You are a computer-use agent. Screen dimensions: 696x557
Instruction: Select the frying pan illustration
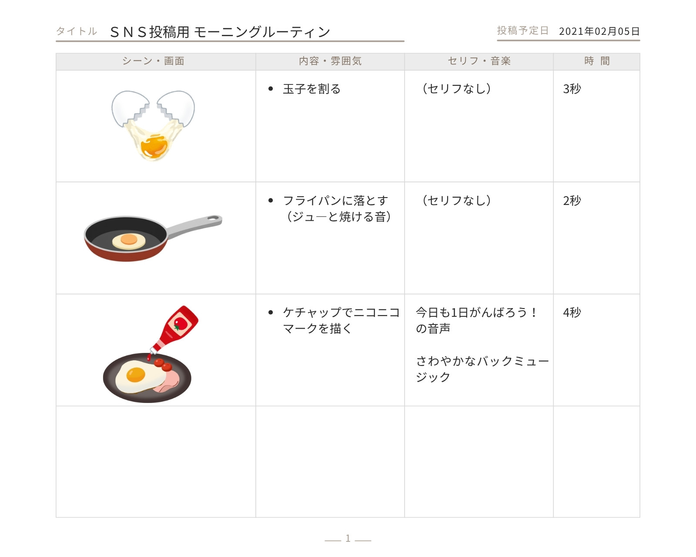pos(153,238)
